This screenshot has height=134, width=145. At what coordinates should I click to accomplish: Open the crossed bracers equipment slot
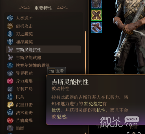96,15
